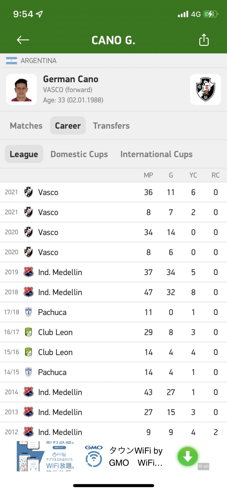Screen dimensions: 227x492
Task: Select the League filter
Action: (24, 154)
